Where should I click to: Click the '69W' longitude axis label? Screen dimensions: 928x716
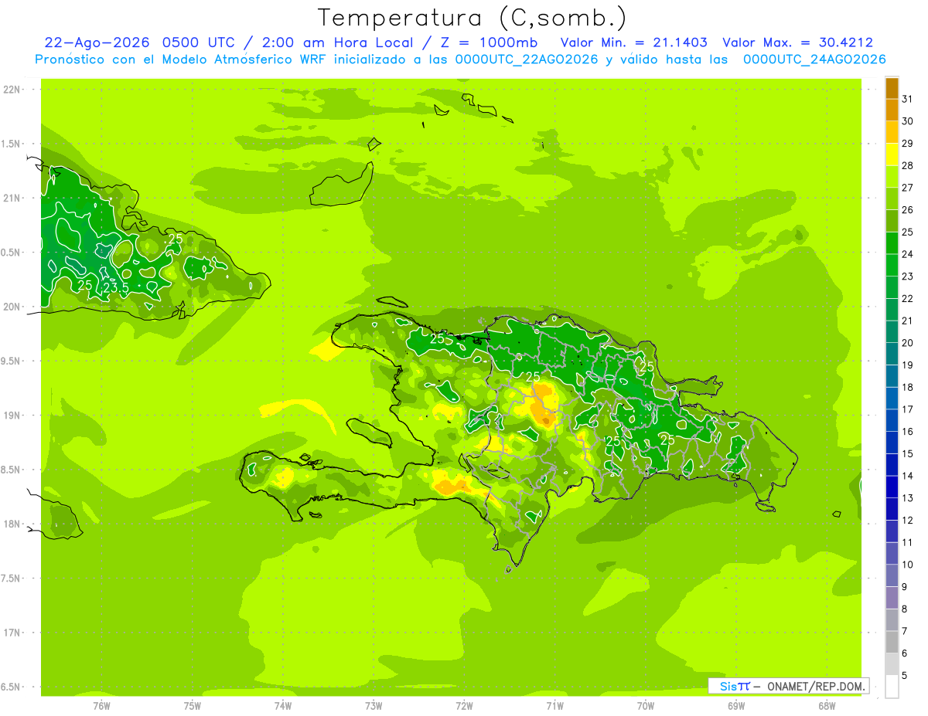[736, 705]
